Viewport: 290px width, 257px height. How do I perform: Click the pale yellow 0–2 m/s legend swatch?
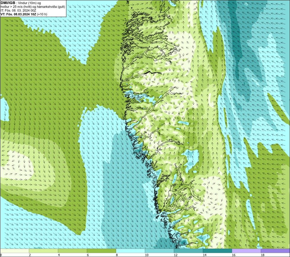[14, 251]
